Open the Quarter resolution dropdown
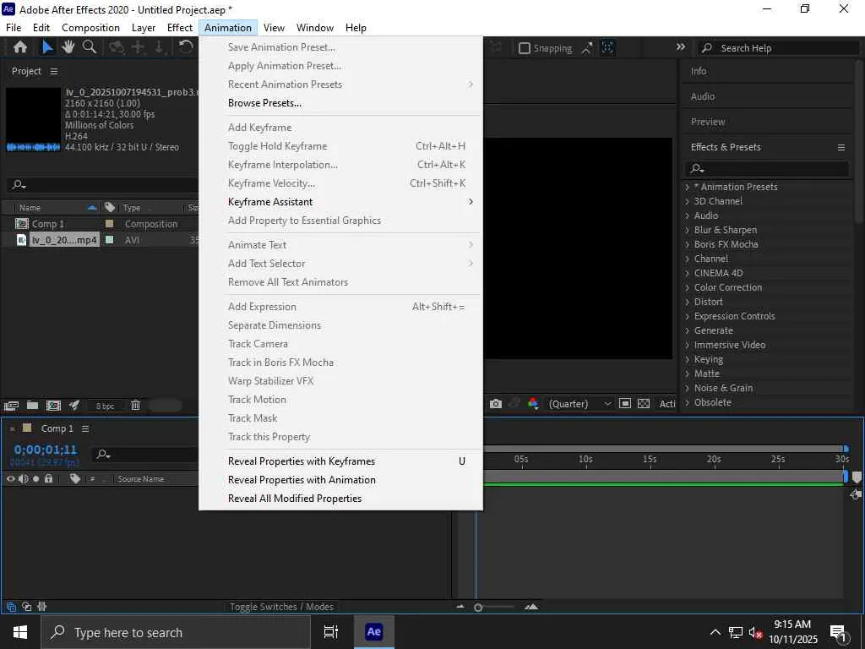This screenshot has width=865, height=649. pos(579,404)
